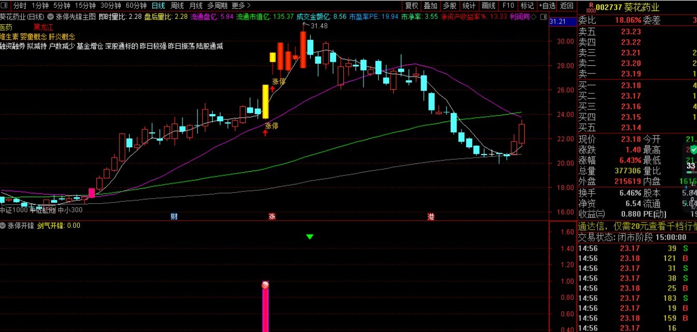This screenshot has height=332, width=697.
Task: Click the 融资融券 tag
Action: pos(13,46)
